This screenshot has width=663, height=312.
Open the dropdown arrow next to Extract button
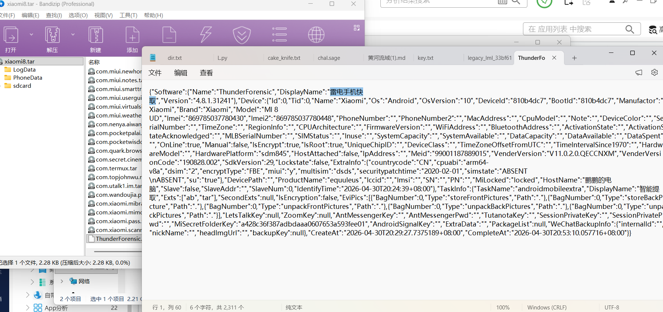pos(73,35)
